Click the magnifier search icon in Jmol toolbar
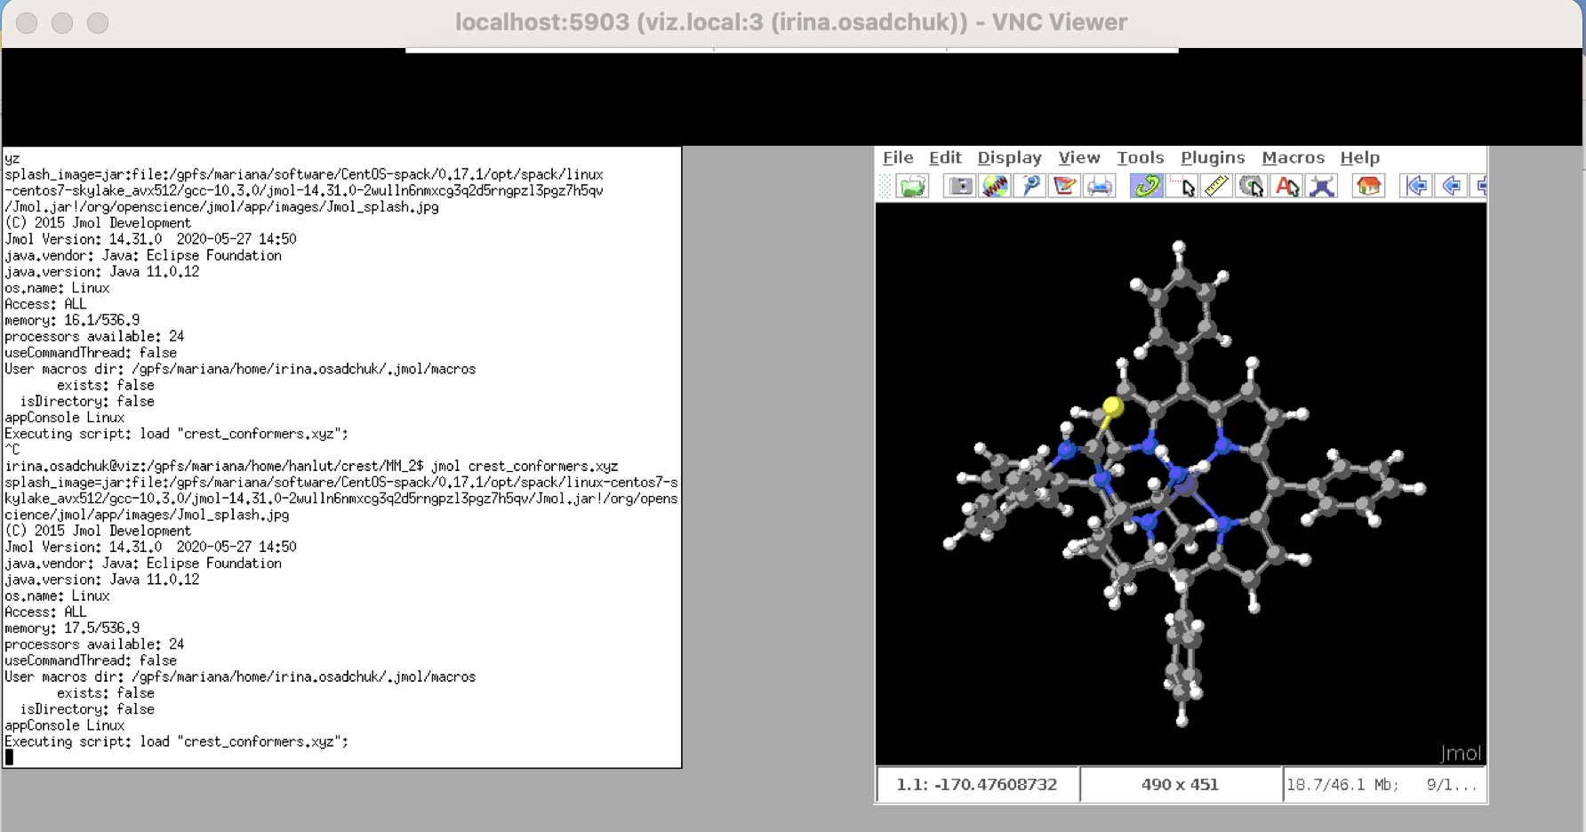1586x832 pixels. coord(1029,186)
